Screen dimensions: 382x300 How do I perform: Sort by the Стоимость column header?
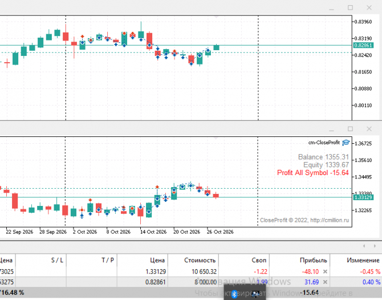coord(193,260)
